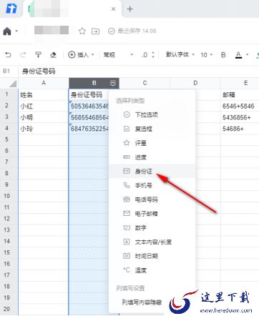Image resolution: width=259 pixels, height=316 pixels.
Task: Star this document as favorite
Action: click(82, 31)
